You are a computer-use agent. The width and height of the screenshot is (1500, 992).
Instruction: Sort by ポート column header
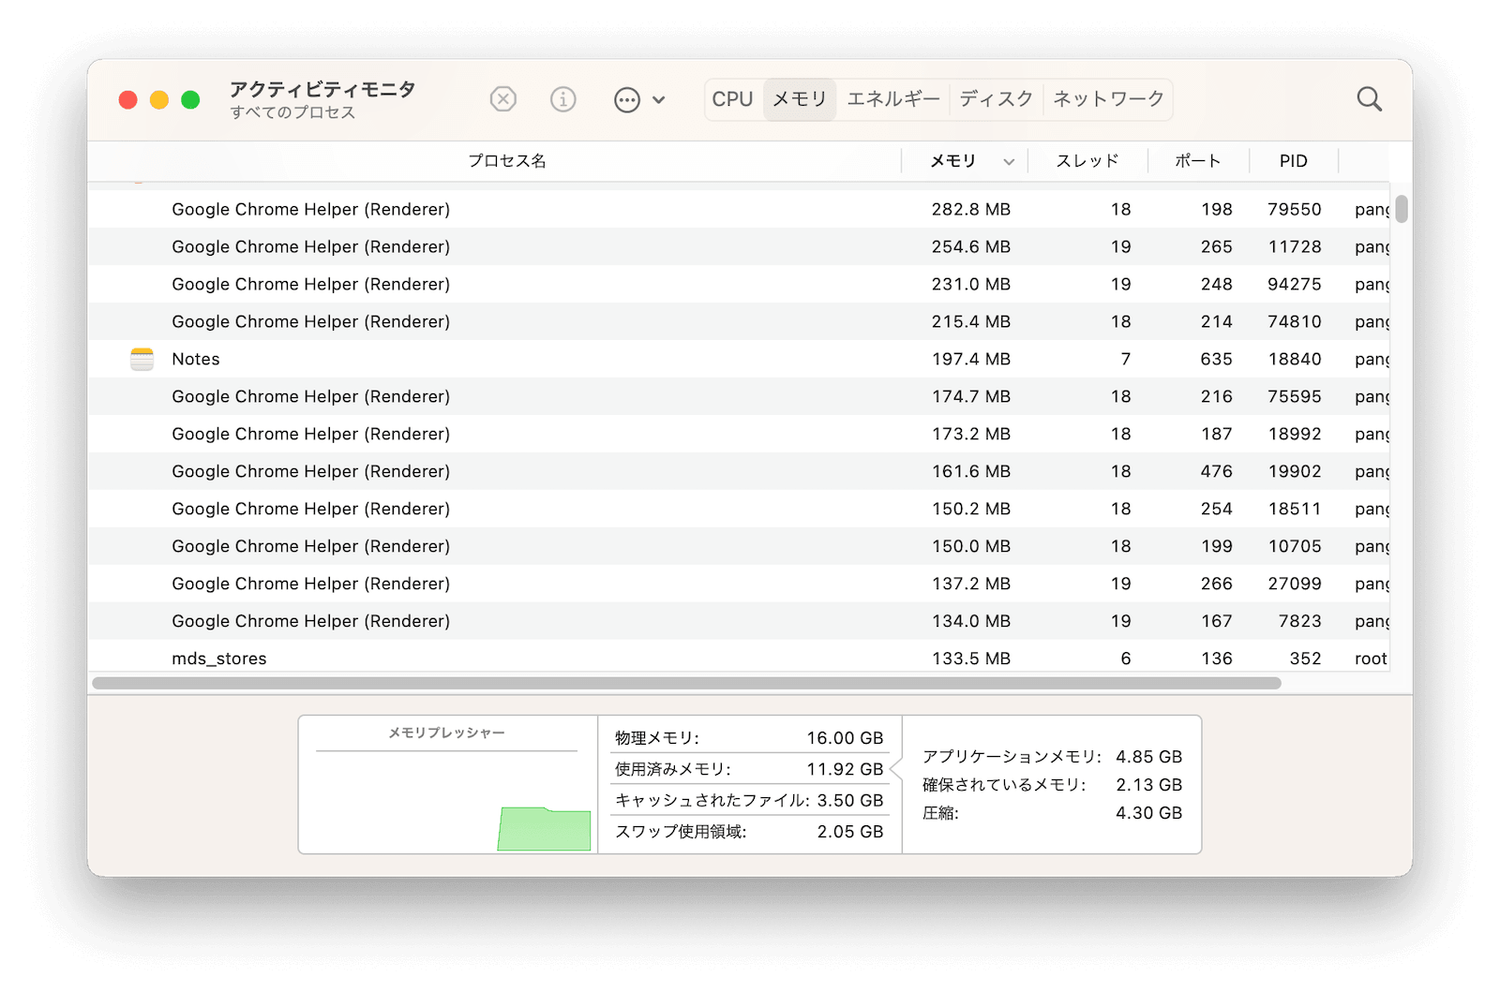point(1198,161)
